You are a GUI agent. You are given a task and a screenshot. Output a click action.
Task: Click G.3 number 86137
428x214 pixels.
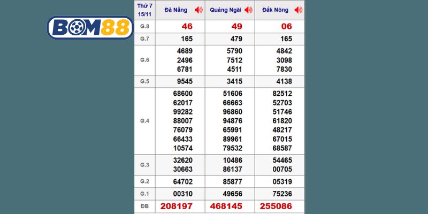tap(233, 169)
